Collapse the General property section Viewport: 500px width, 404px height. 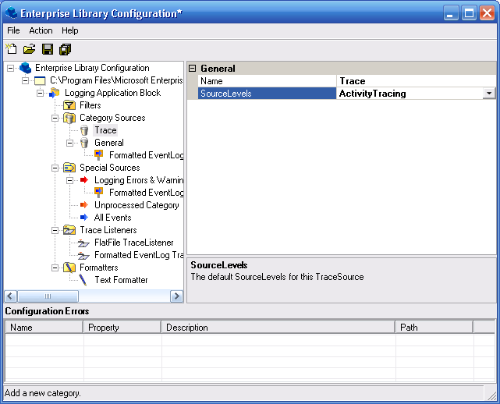click(x=193, y=69)
